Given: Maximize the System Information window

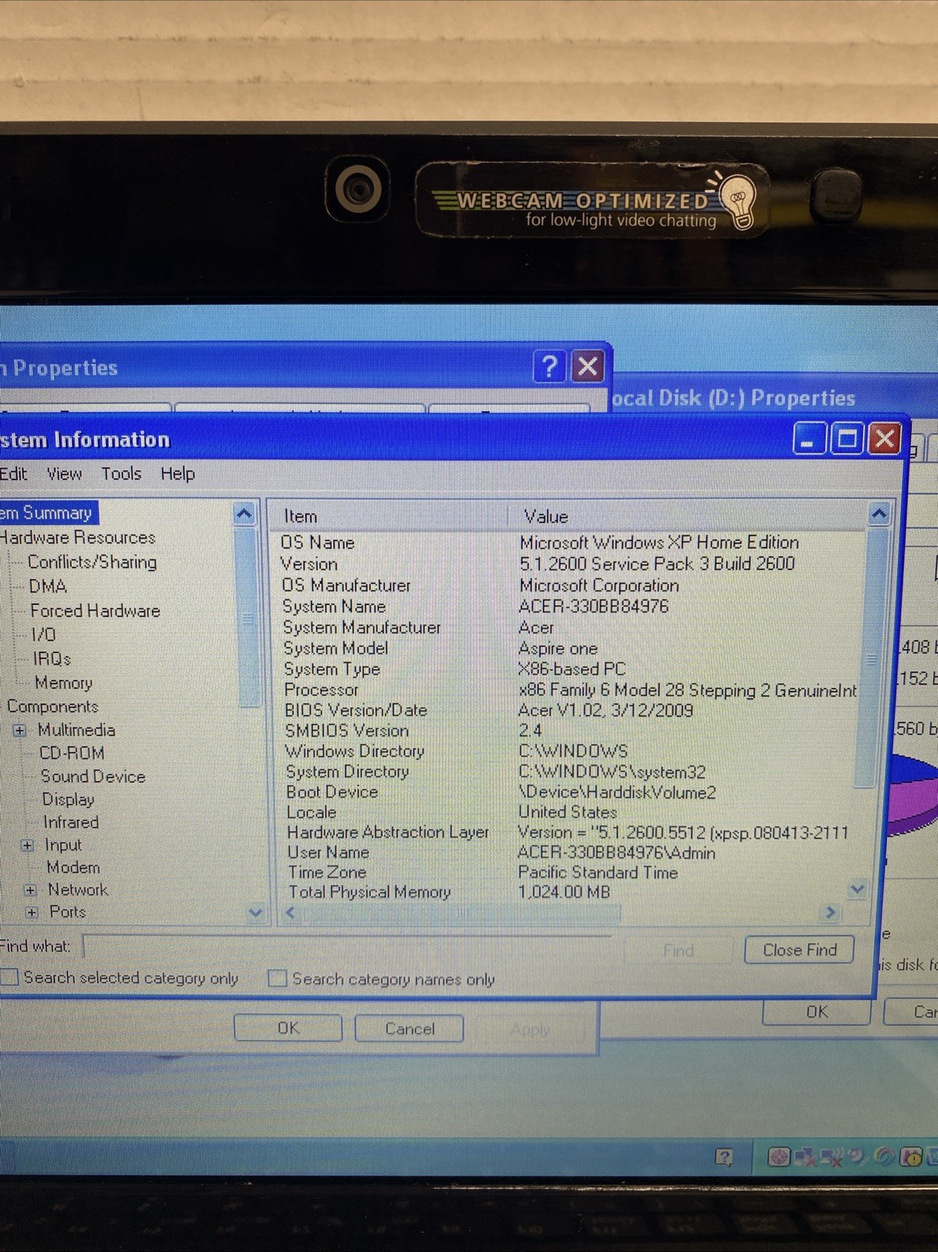Looking at the screenshot, I should (x=846, y=438).
